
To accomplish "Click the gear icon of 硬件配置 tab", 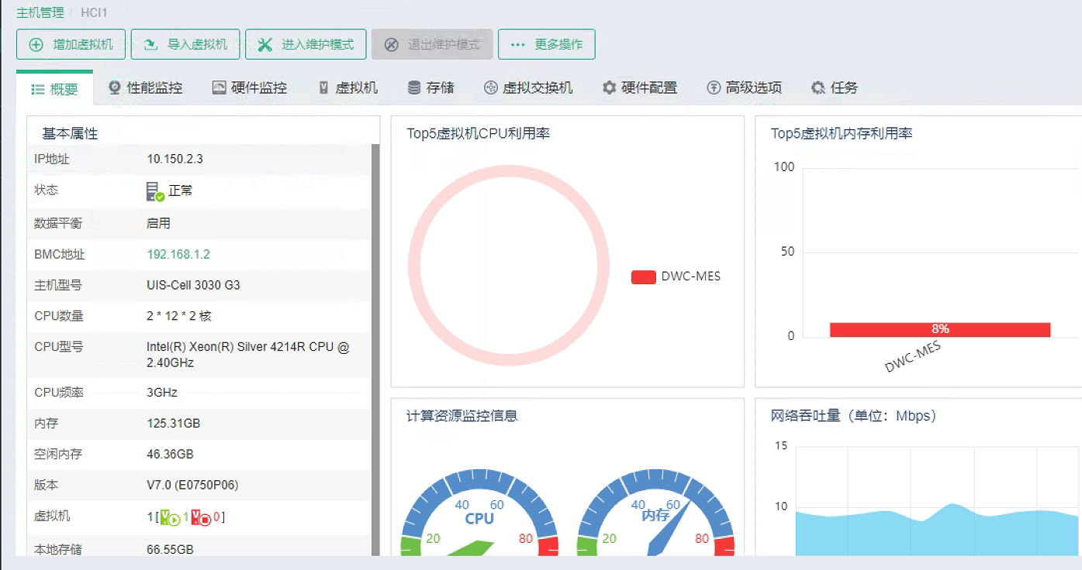I will tap(610, 88).
